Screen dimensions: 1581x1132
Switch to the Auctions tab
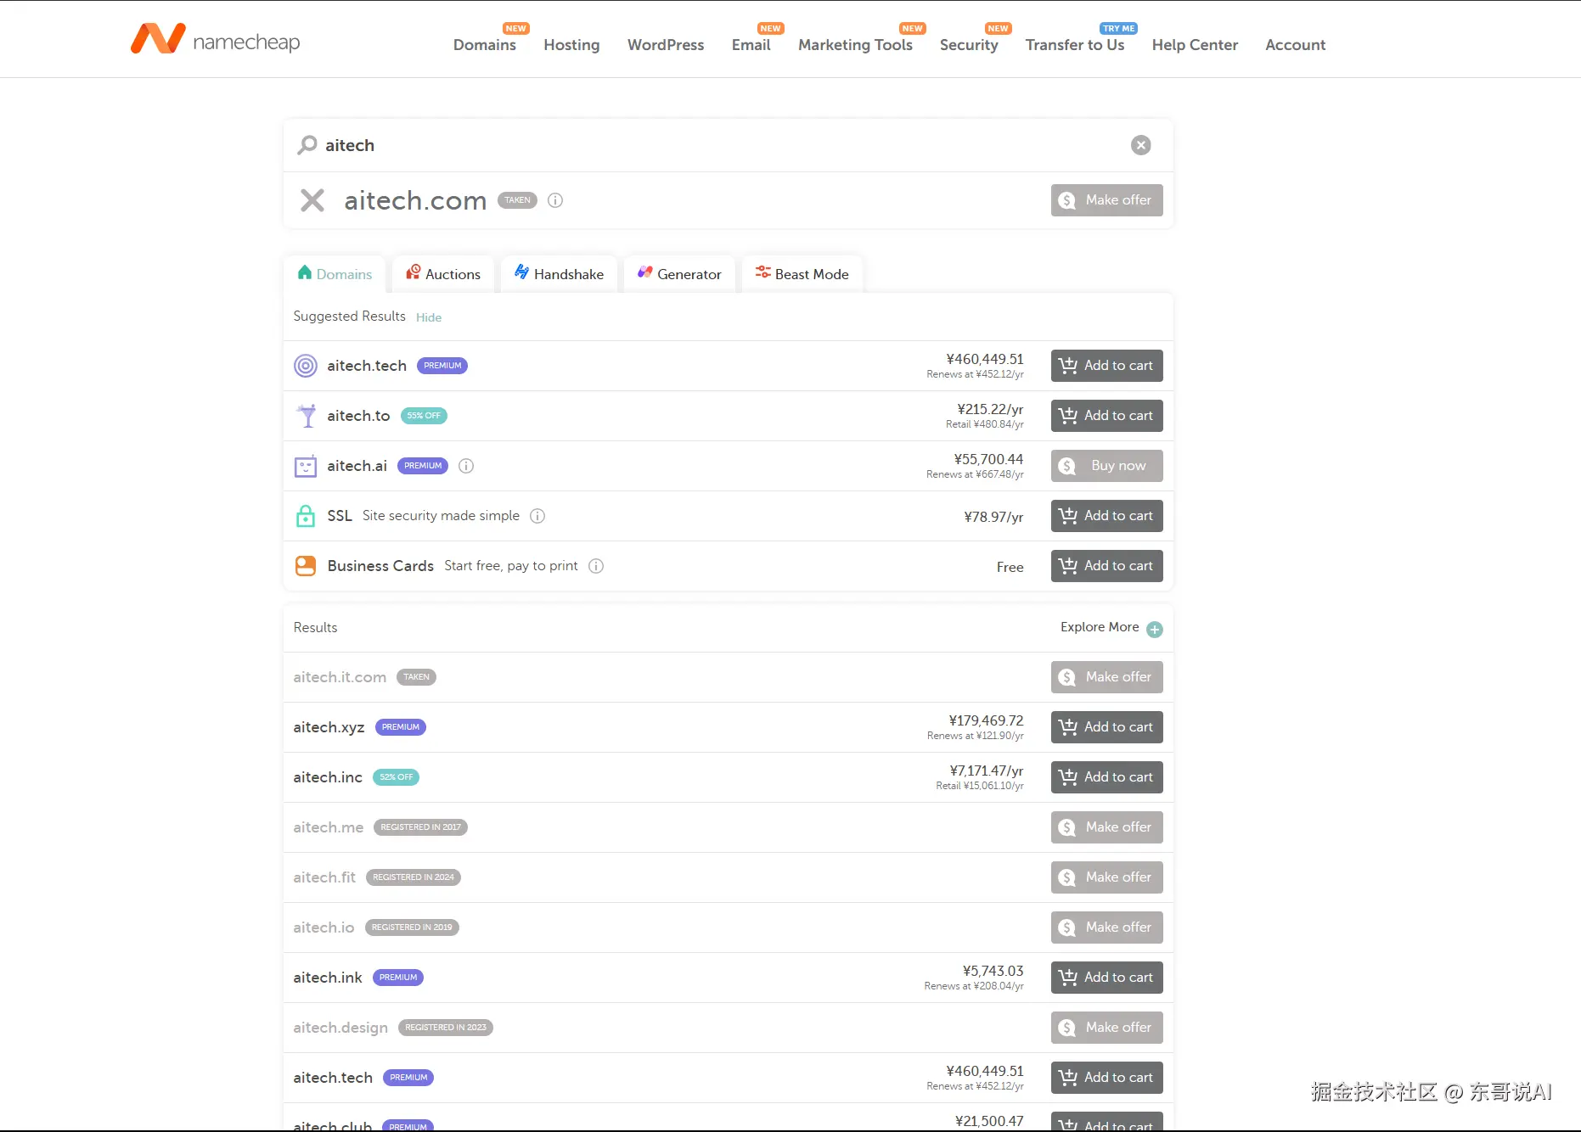443,274
